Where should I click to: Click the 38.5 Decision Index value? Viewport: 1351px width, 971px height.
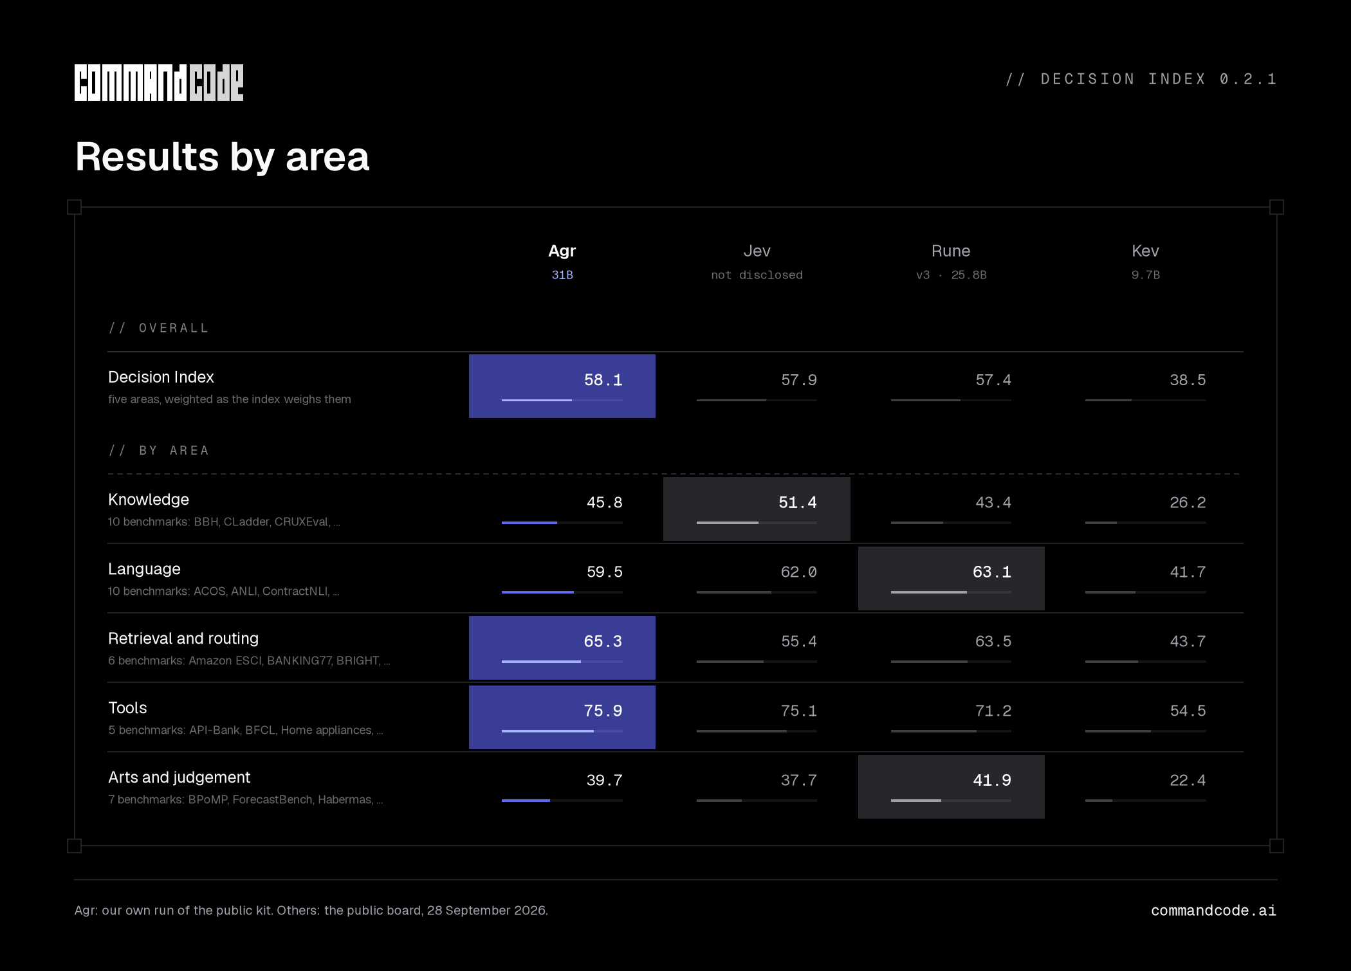coord(1188,380)
